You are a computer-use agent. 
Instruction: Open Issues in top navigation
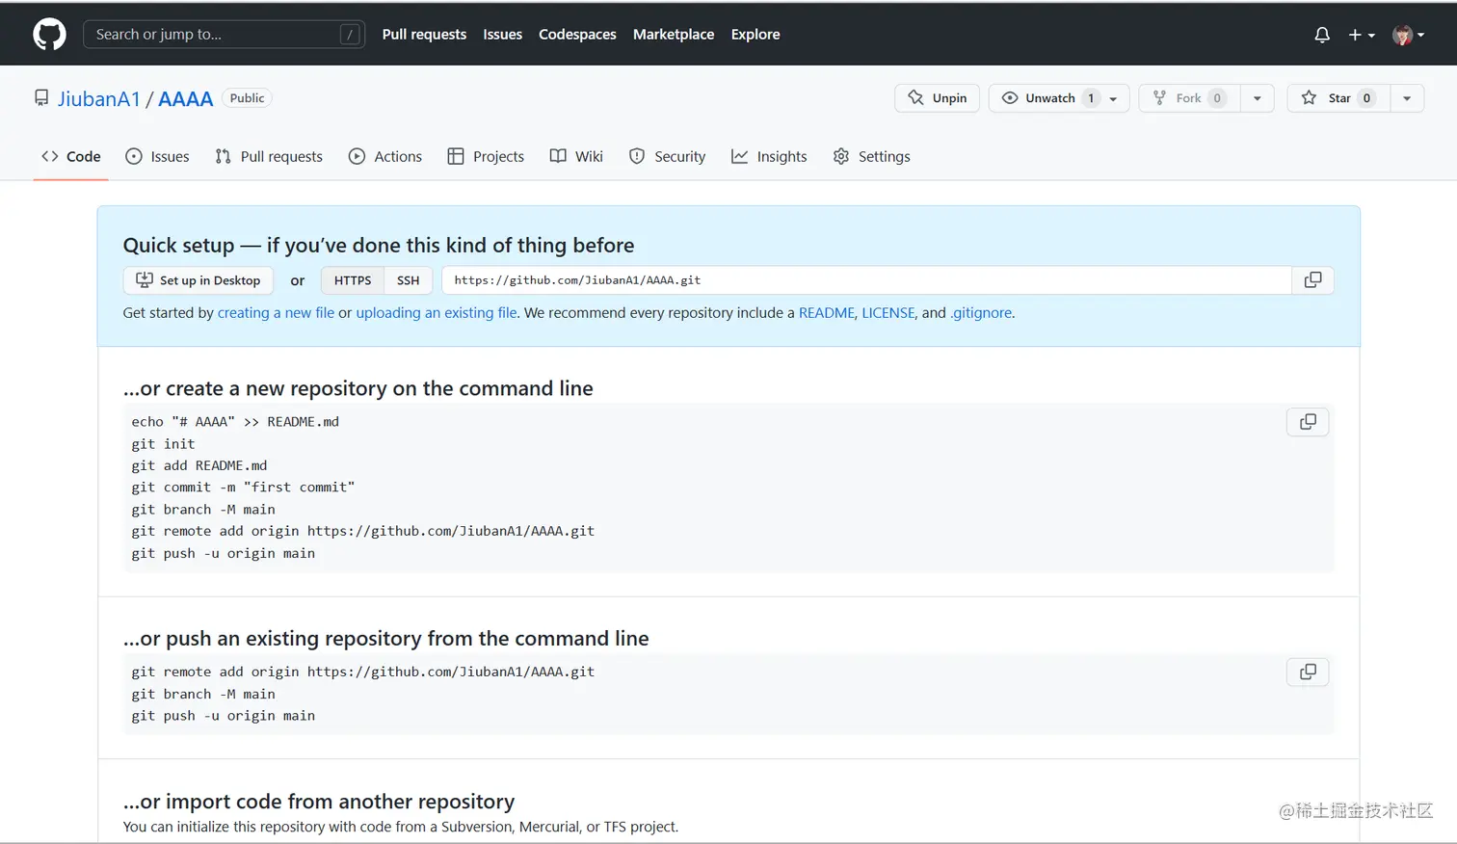pyautogui.click(x=502, y=35)
